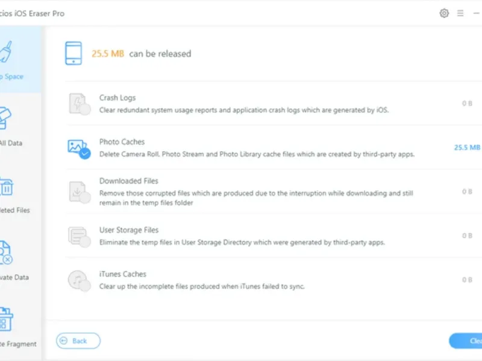Select the Free Up Space broom icon
482x361 pixels.
point(6,52)
